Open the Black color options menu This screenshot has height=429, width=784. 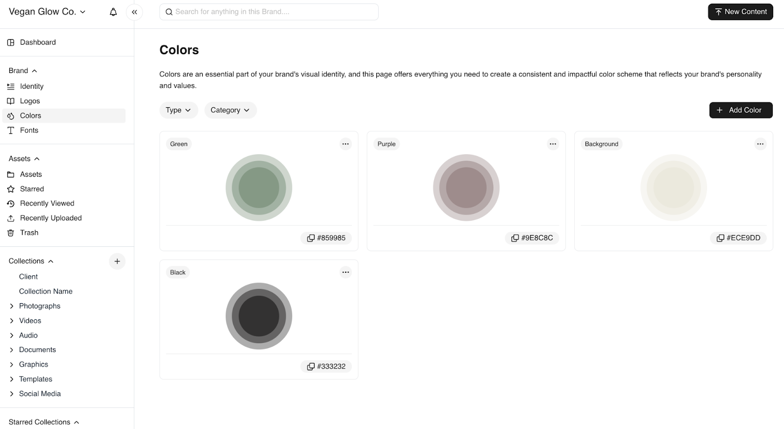point(345,272)
